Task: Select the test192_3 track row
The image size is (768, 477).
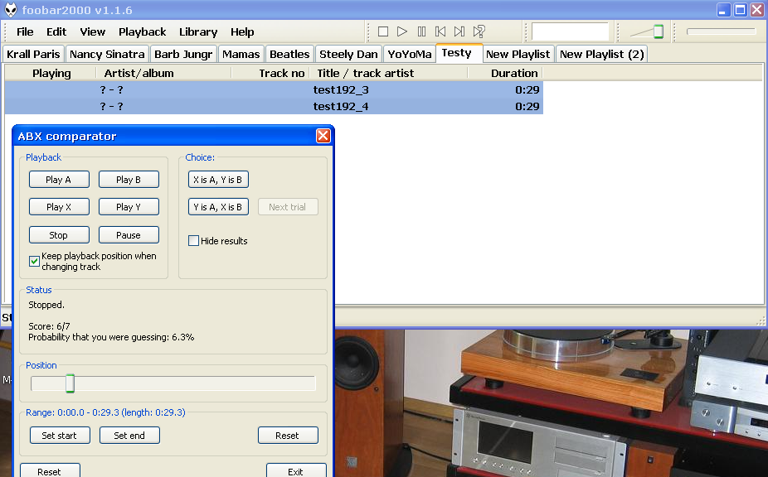Action: (x=274, y=89)
